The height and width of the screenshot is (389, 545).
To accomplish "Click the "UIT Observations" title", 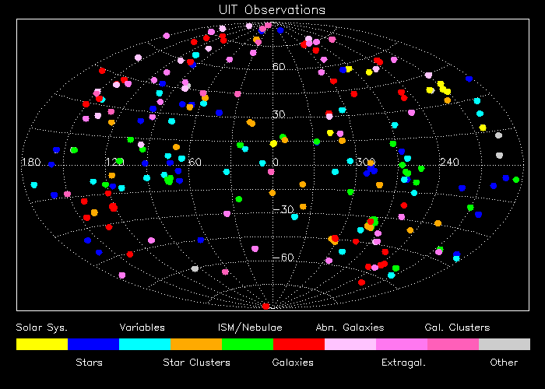I will click(272, 9).
